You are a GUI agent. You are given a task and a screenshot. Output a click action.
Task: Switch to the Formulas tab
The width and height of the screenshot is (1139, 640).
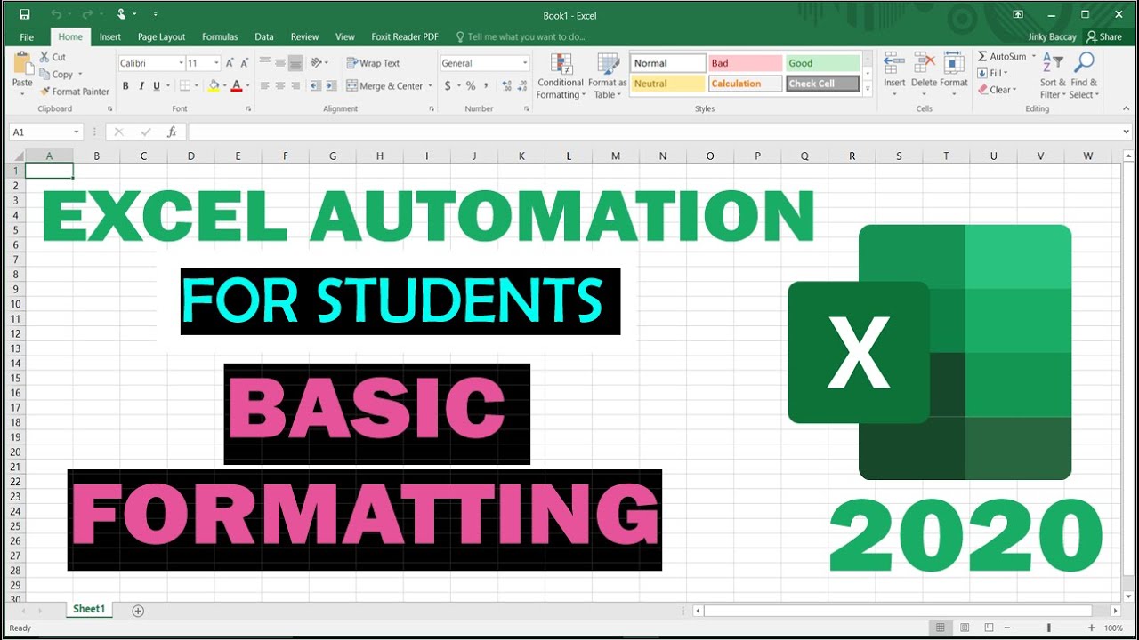[x=220, y=37]
